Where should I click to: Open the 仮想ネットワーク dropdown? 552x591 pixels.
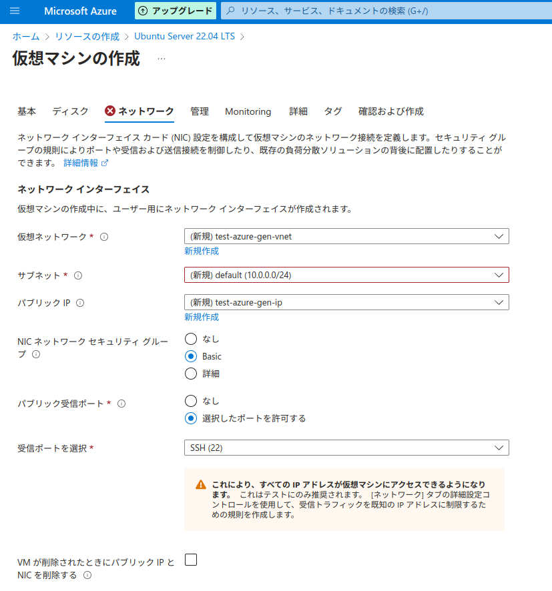coord(346,236)
